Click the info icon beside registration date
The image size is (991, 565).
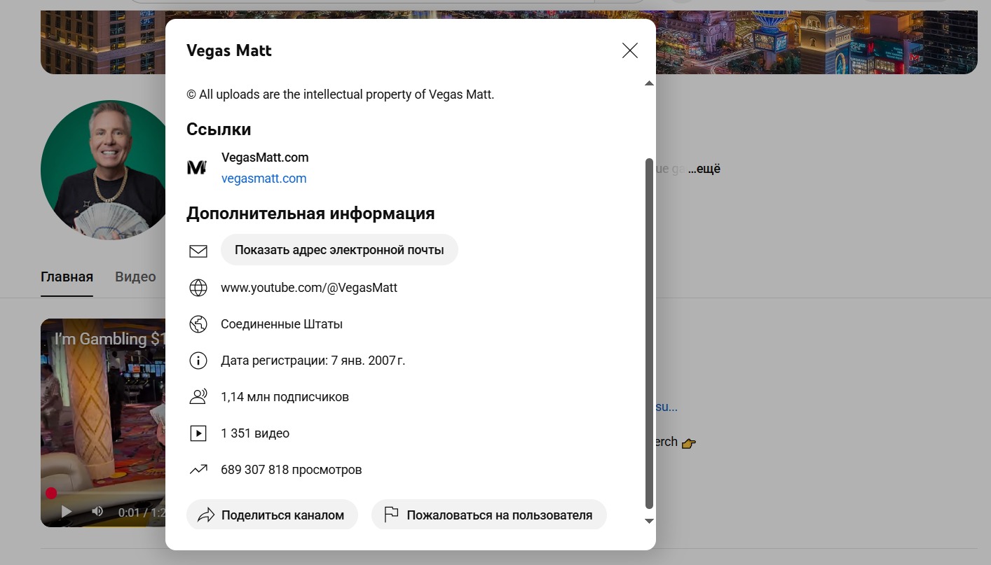pyautogui.click(x=198, y=361)
